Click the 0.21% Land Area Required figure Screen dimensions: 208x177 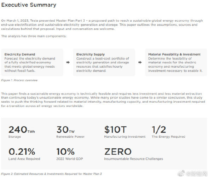point(24,154)
